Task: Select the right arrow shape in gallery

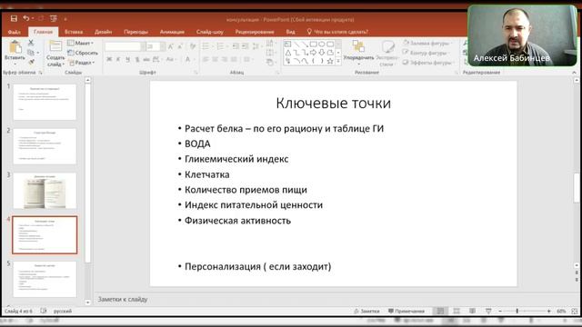Action: pyautogui.click(x=313, y=53)
